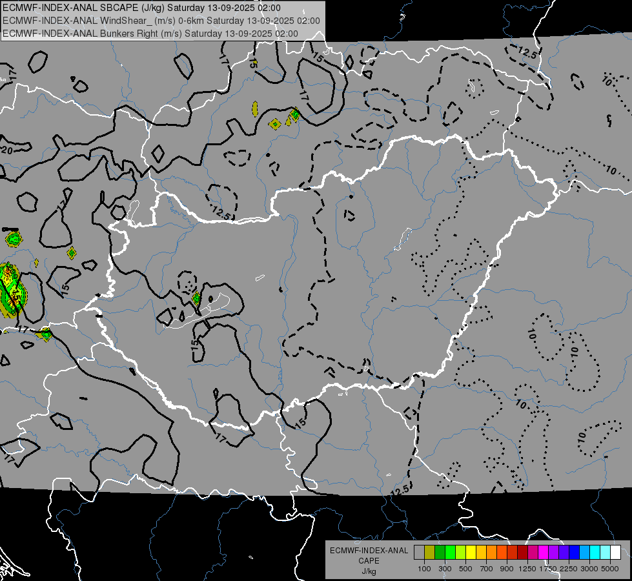Click the olive 100 J/kg legend swatch

click(430, 552)
